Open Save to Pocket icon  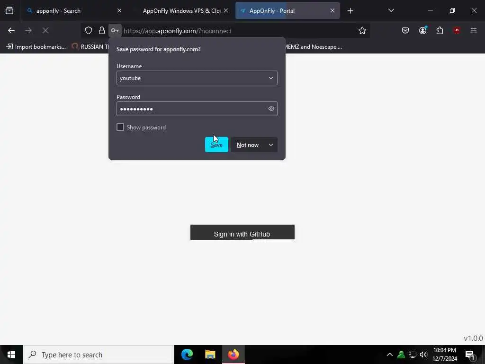tap(405, 30)
